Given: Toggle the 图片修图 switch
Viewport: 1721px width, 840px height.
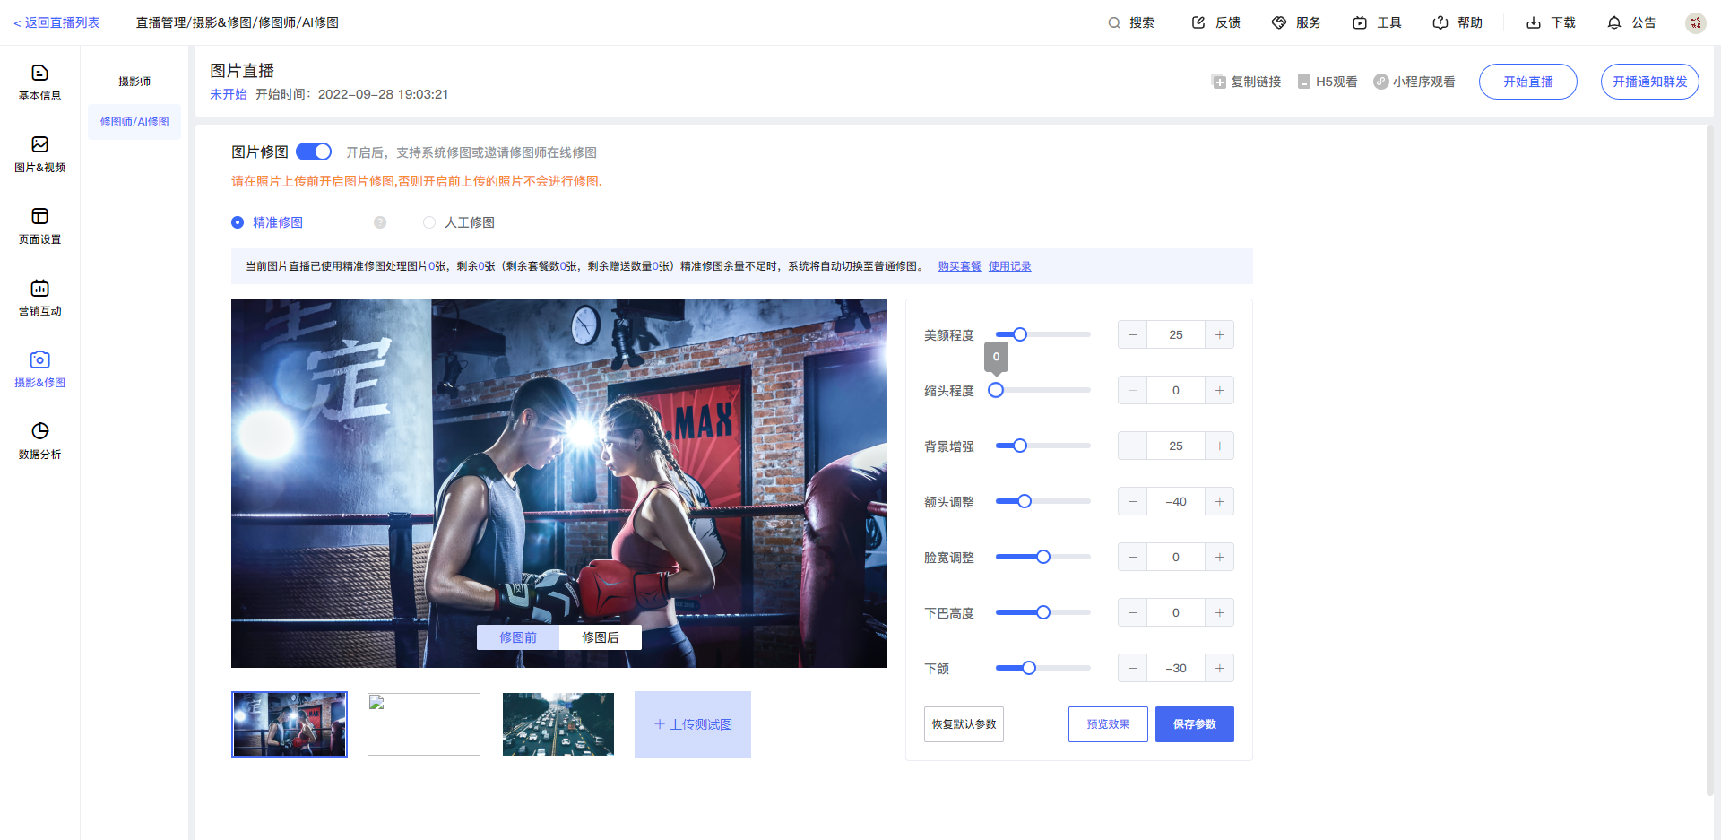Looking at the screenshot, I should coord(314,152).
